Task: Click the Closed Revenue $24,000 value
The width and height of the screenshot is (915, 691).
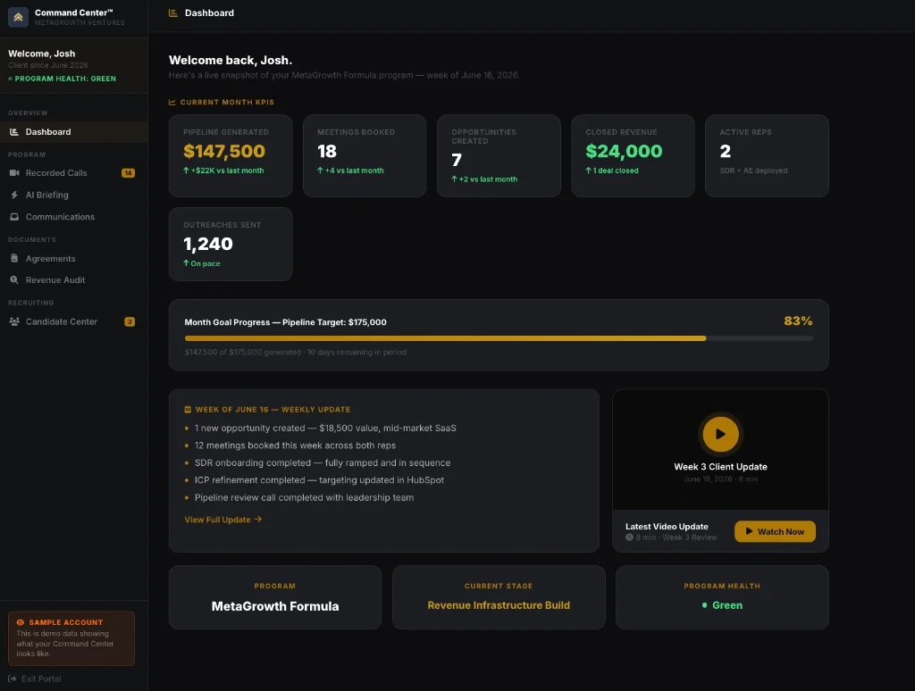Action: click(x=624, y=151)
